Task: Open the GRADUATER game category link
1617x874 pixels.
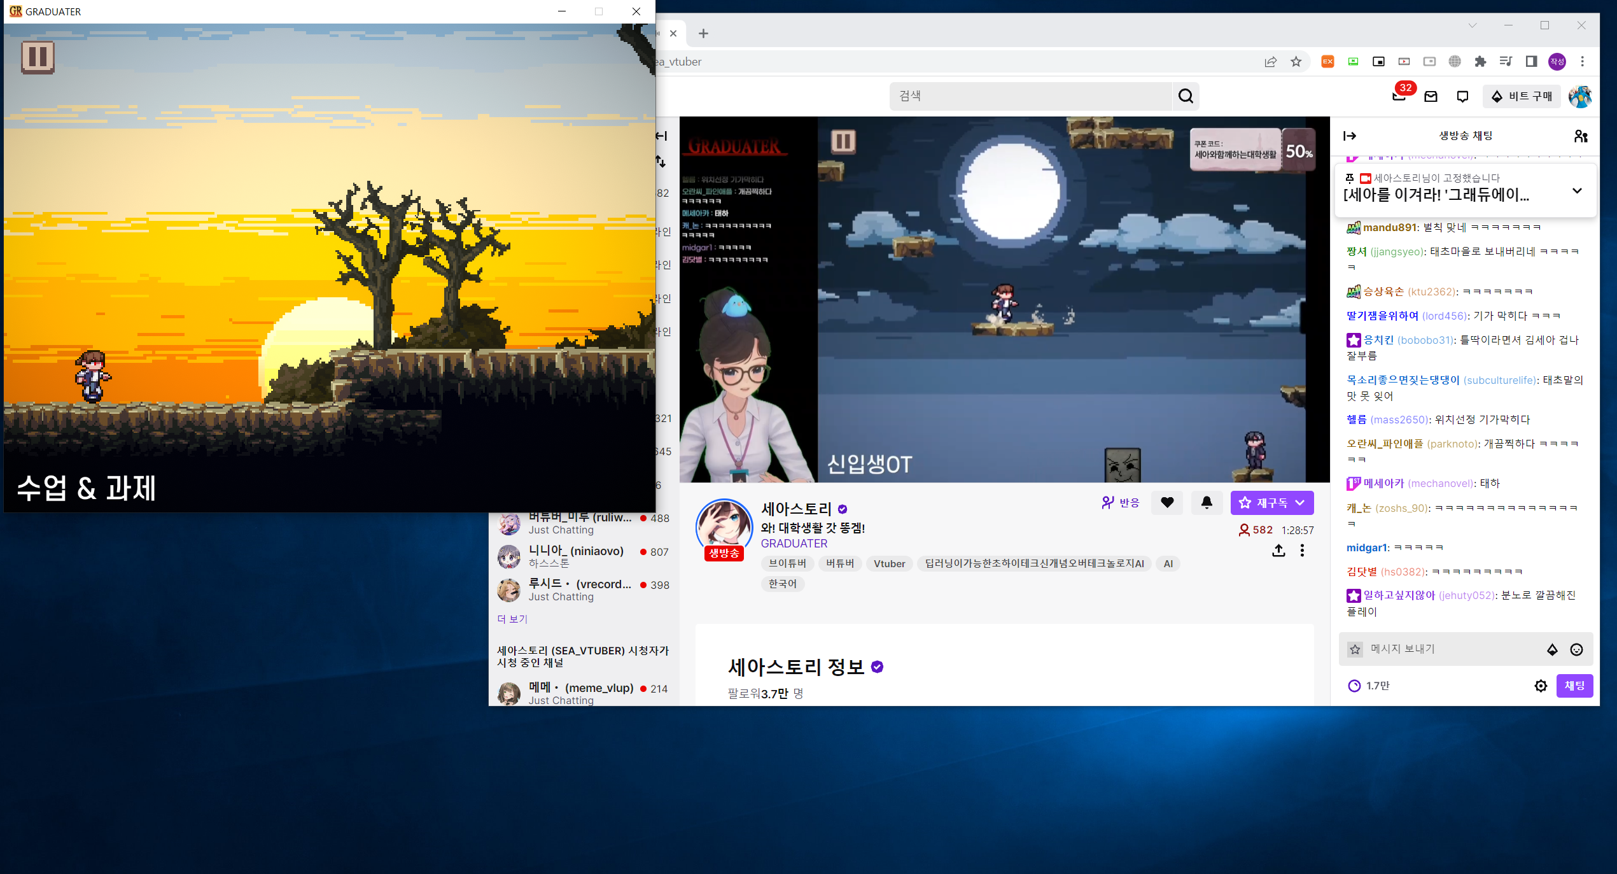Action: [x=794, y=544]
